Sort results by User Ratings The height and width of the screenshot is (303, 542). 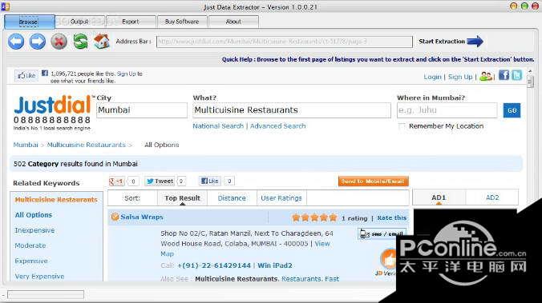click(281, 198)
